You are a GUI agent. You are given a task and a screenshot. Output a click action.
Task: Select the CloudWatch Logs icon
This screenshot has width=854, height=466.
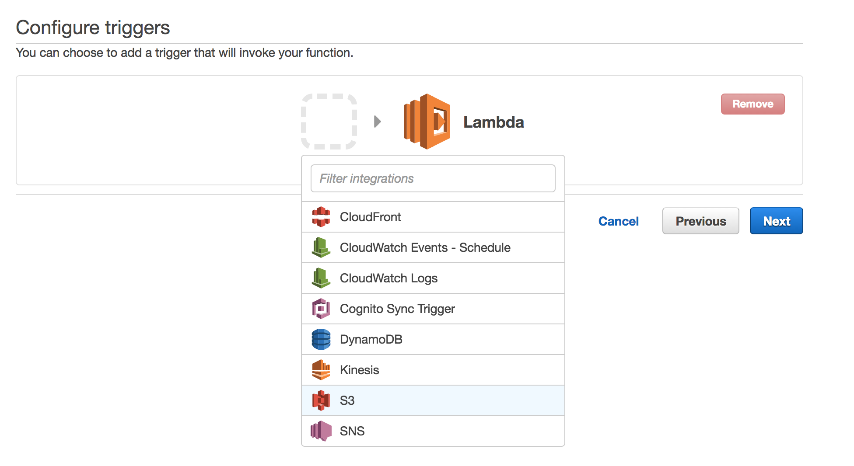click(321, 278)
